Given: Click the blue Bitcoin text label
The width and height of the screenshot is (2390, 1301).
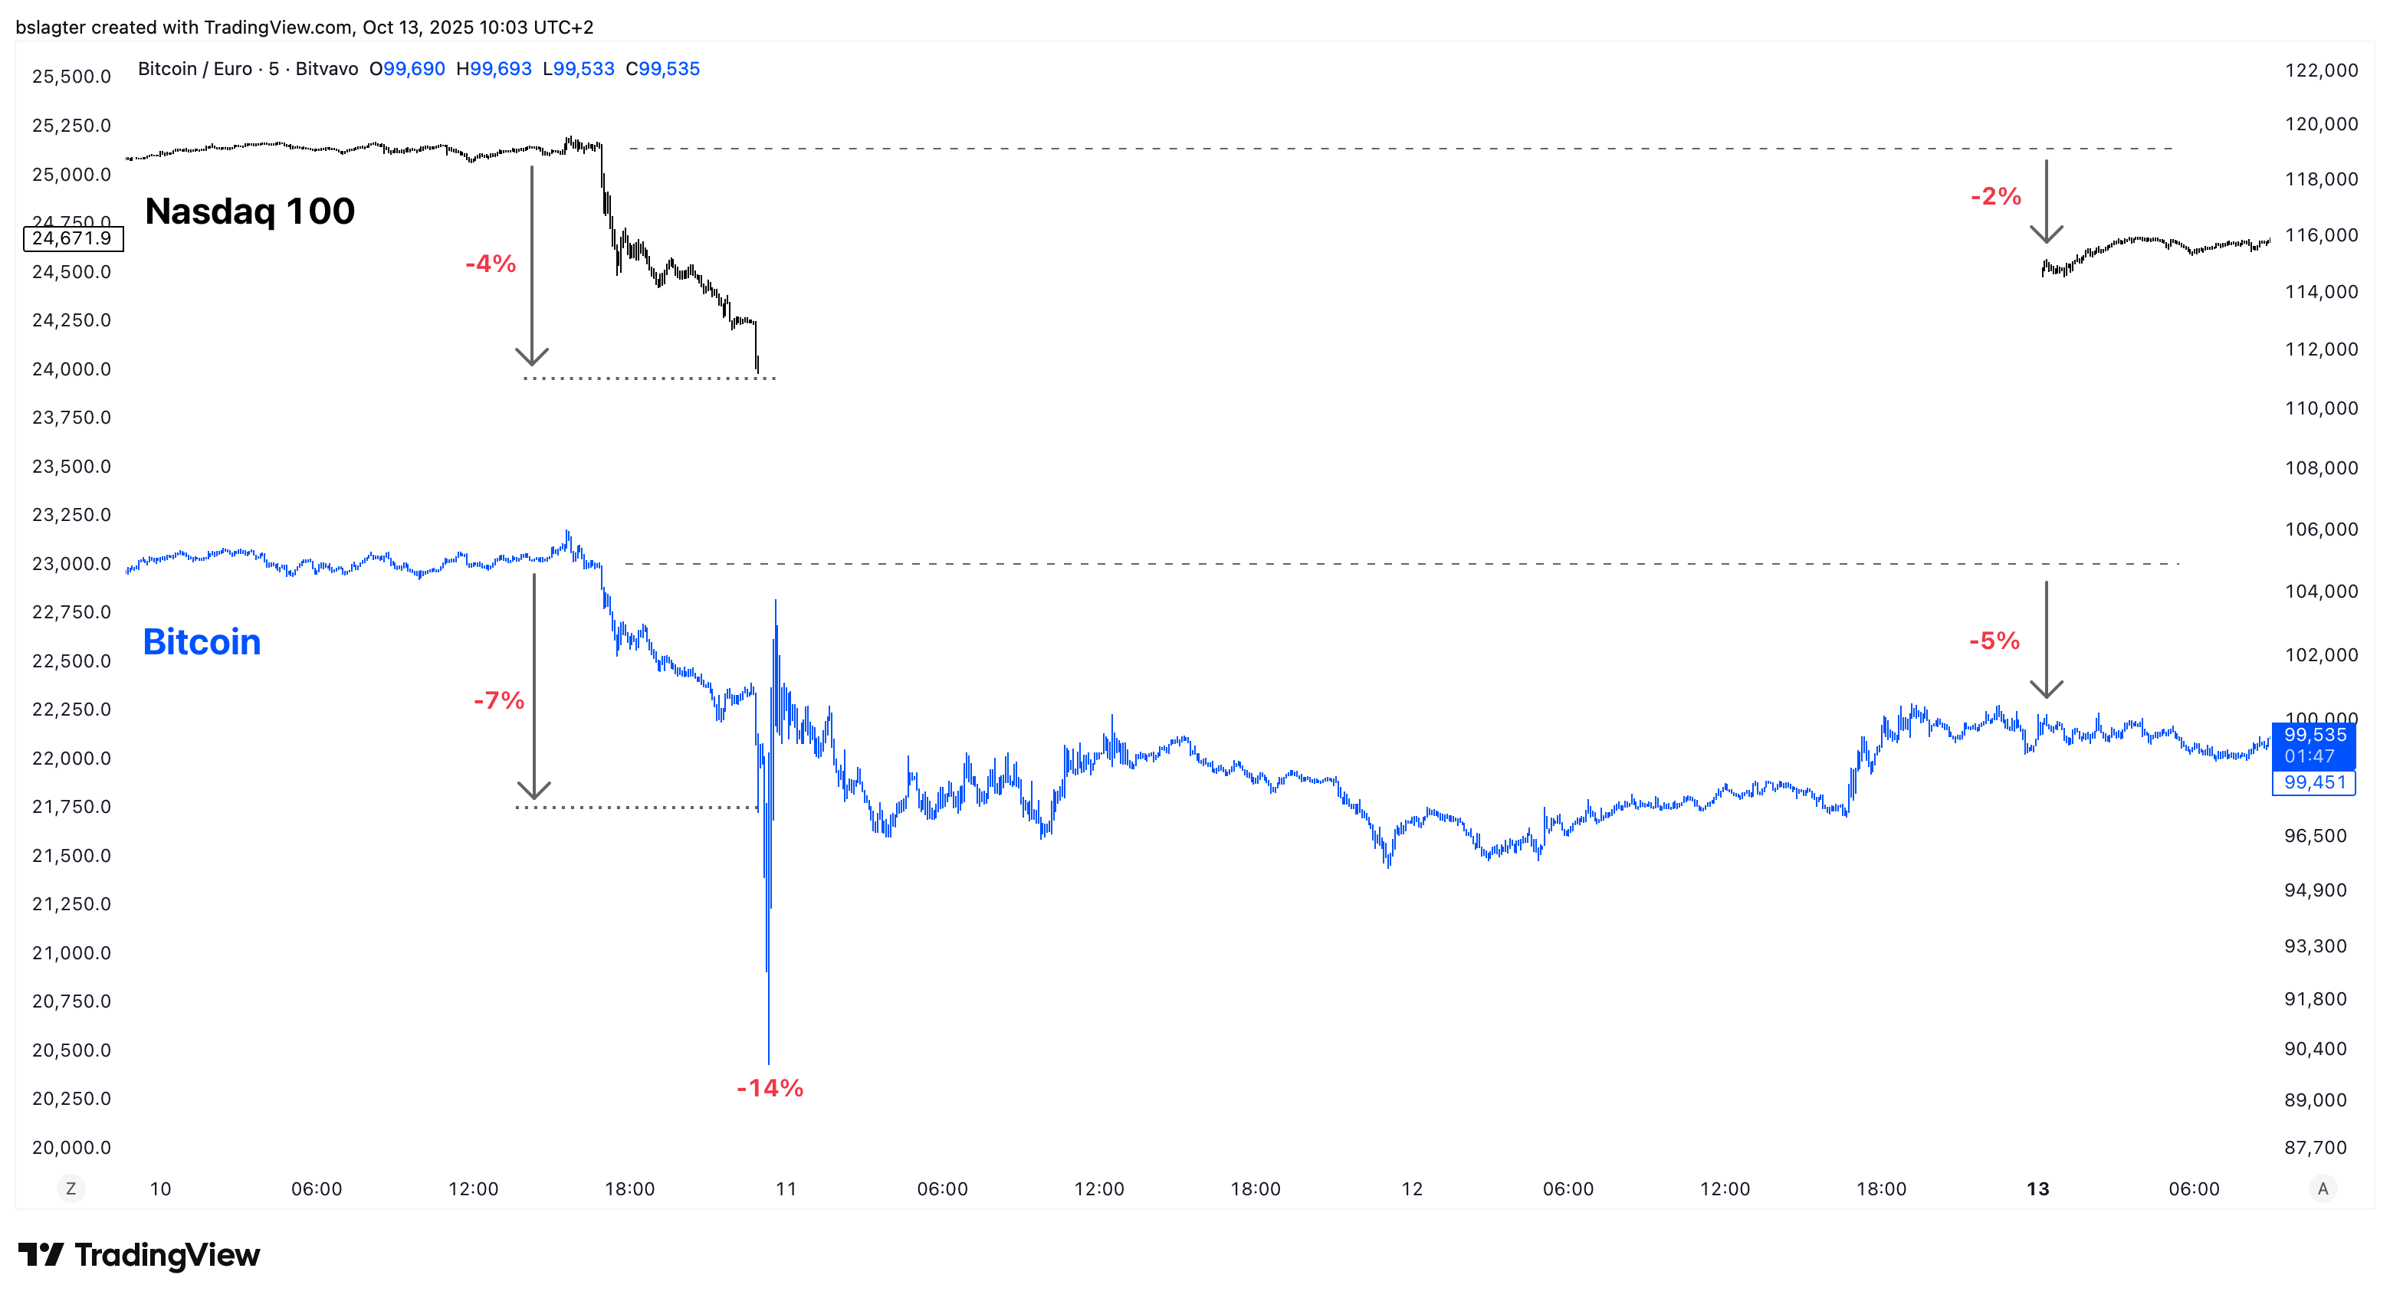Looking at the screenshot, I should click(202, 642).
